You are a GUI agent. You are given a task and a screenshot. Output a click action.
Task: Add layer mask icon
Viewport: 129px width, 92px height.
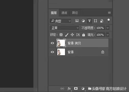(76, 88)
